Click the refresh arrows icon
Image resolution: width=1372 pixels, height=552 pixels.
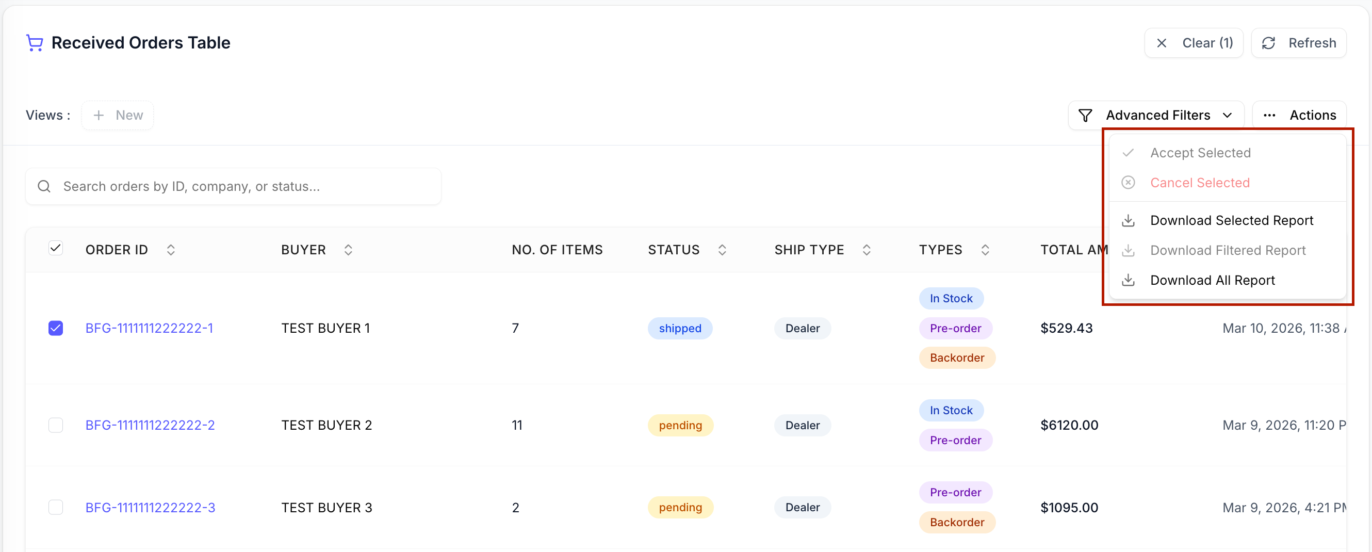[1269, 43]
